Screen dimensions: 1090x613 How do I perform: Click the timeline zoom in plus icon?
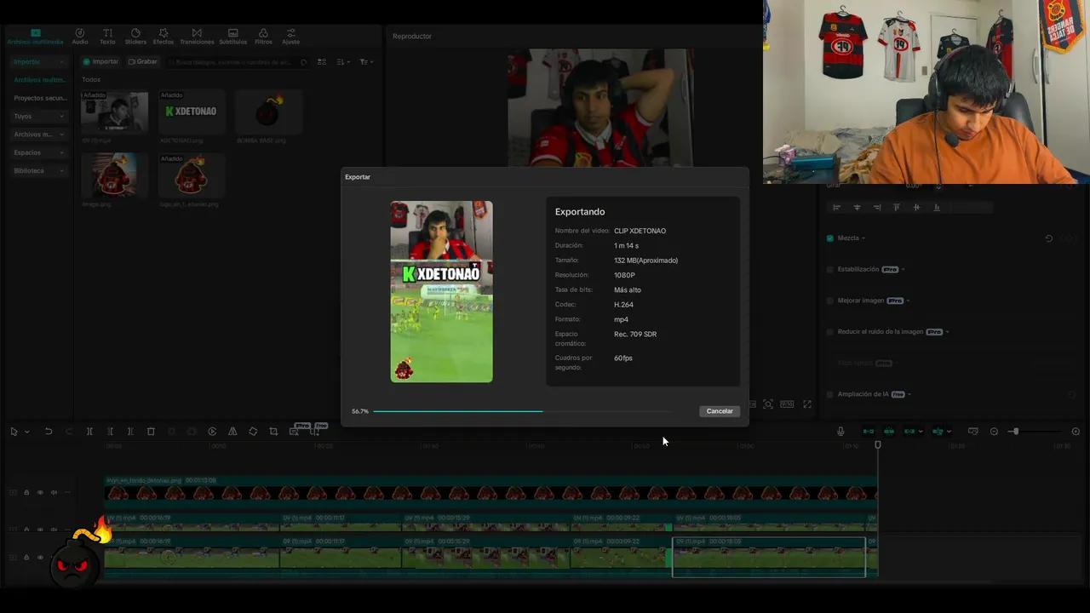click(x=1076, y=432)
